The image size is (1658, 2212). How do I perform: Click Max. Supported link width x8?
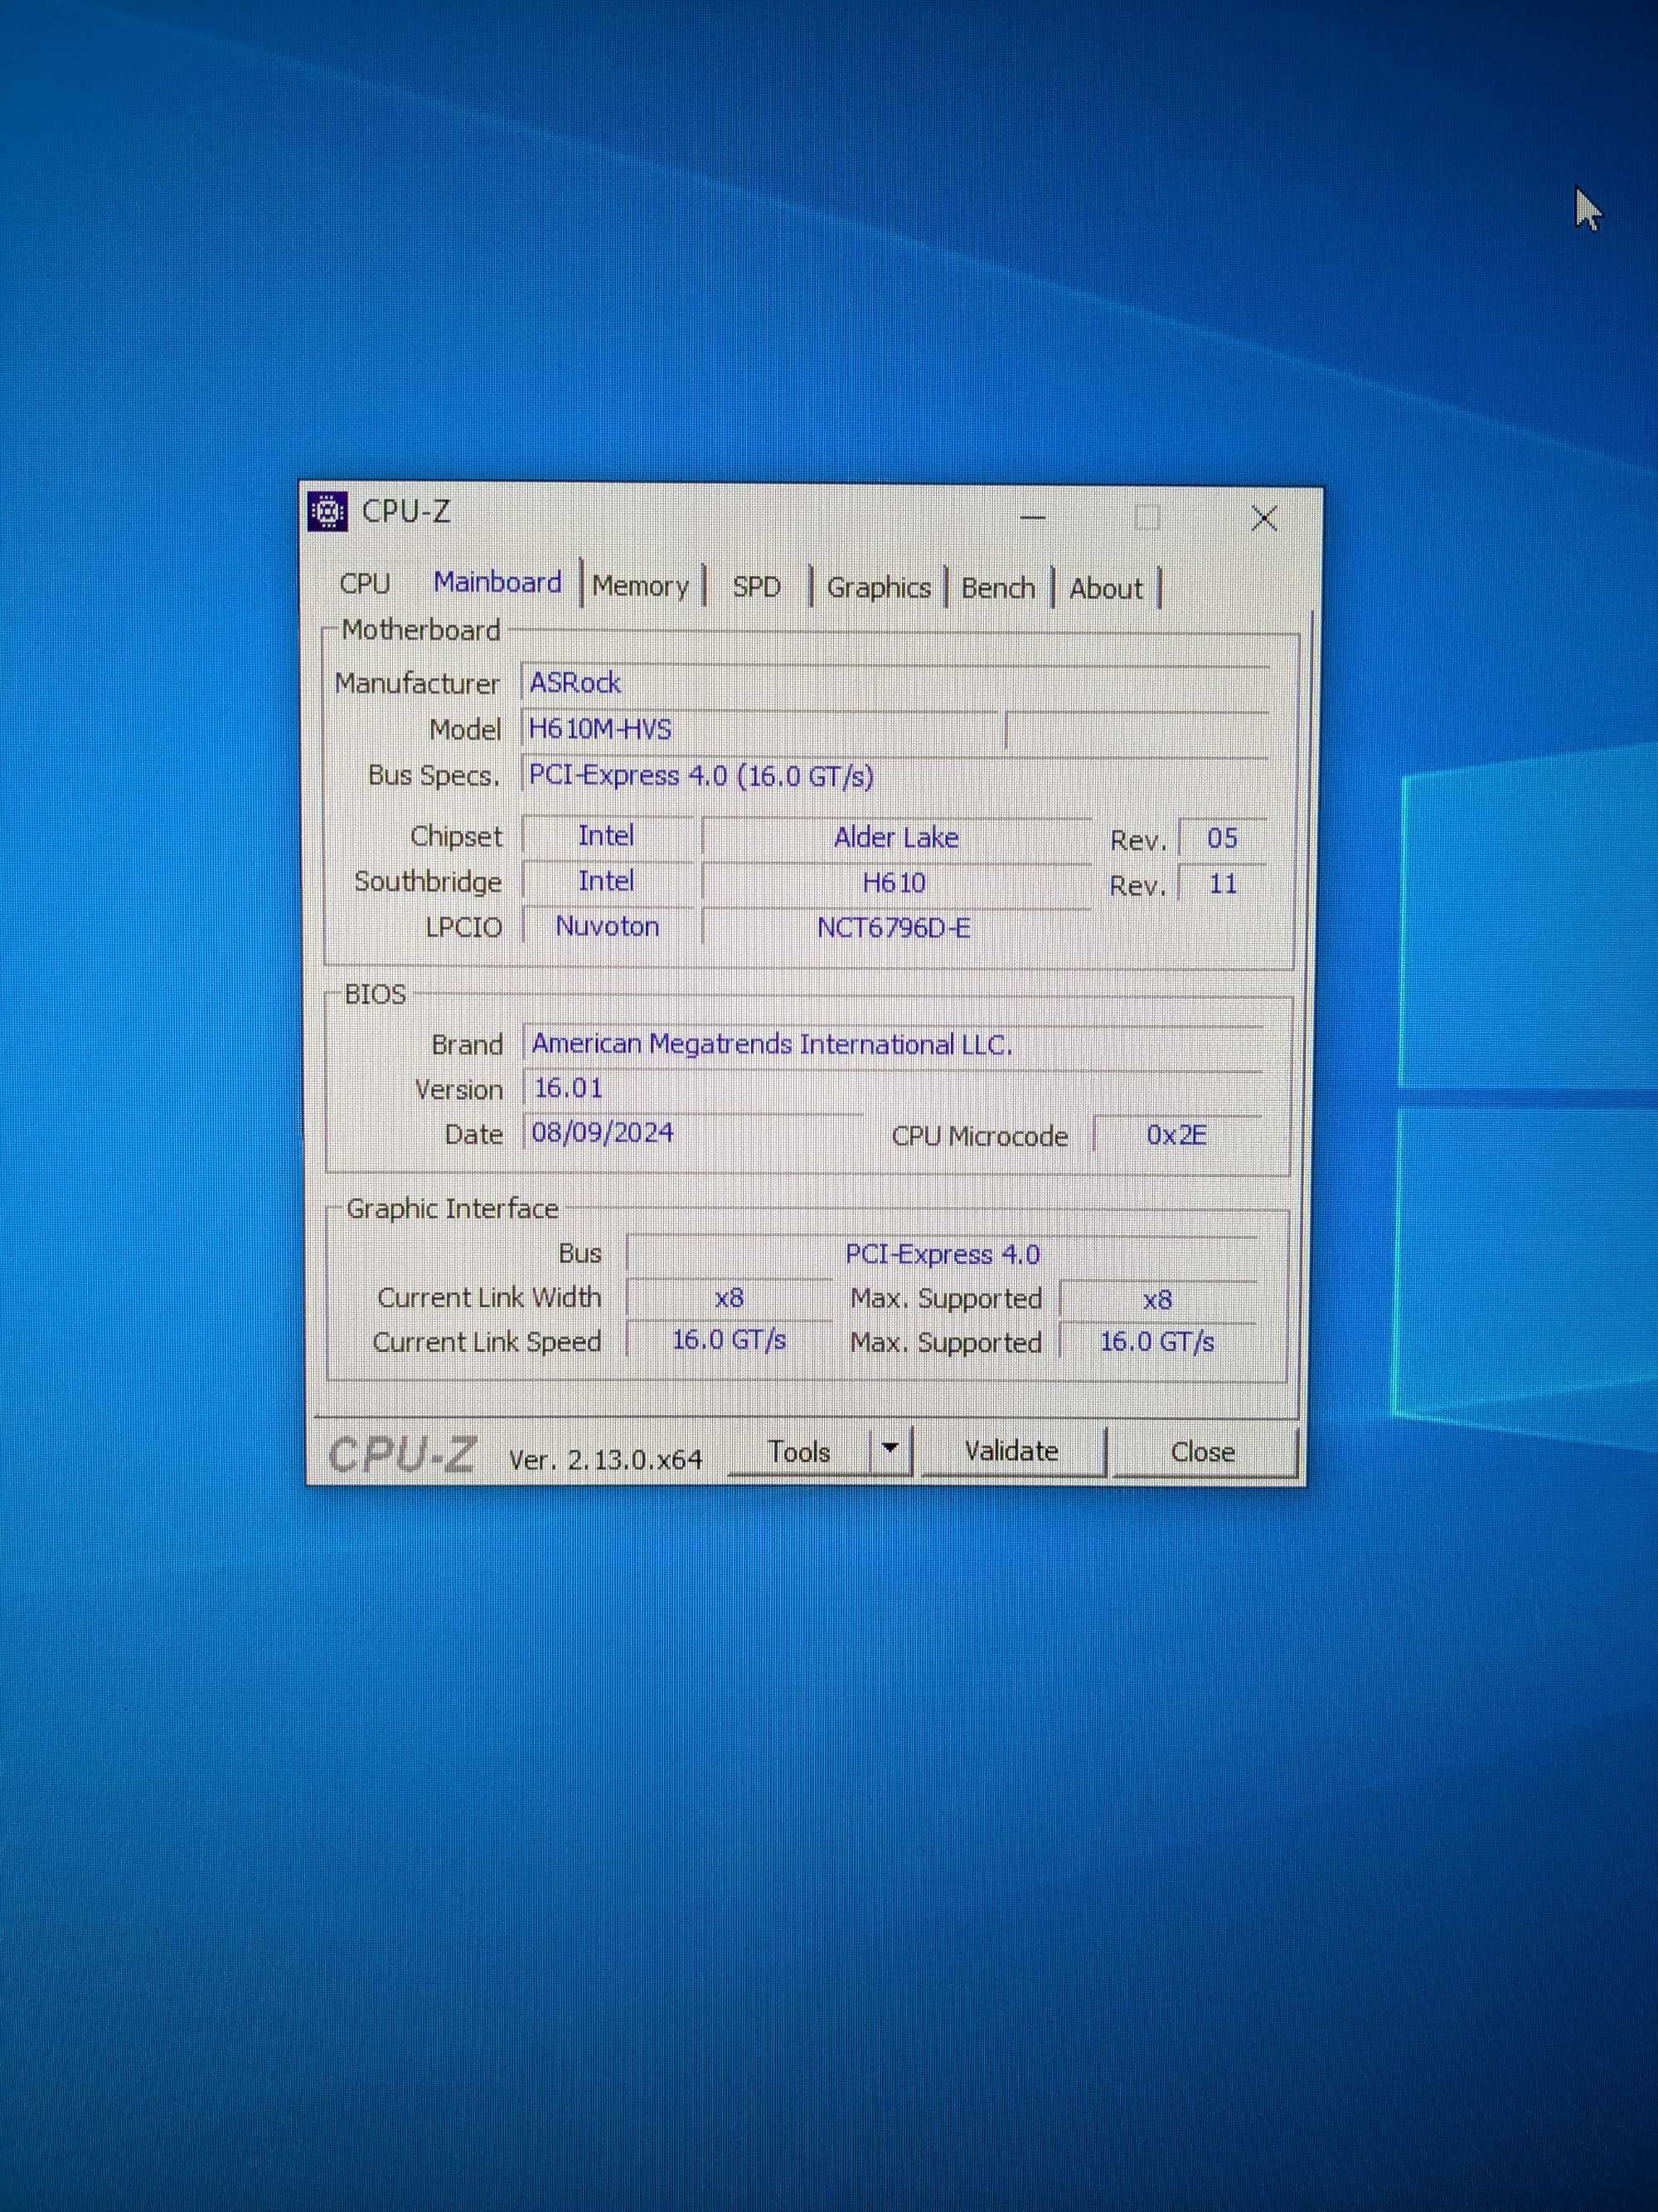coord(1157,1300)
